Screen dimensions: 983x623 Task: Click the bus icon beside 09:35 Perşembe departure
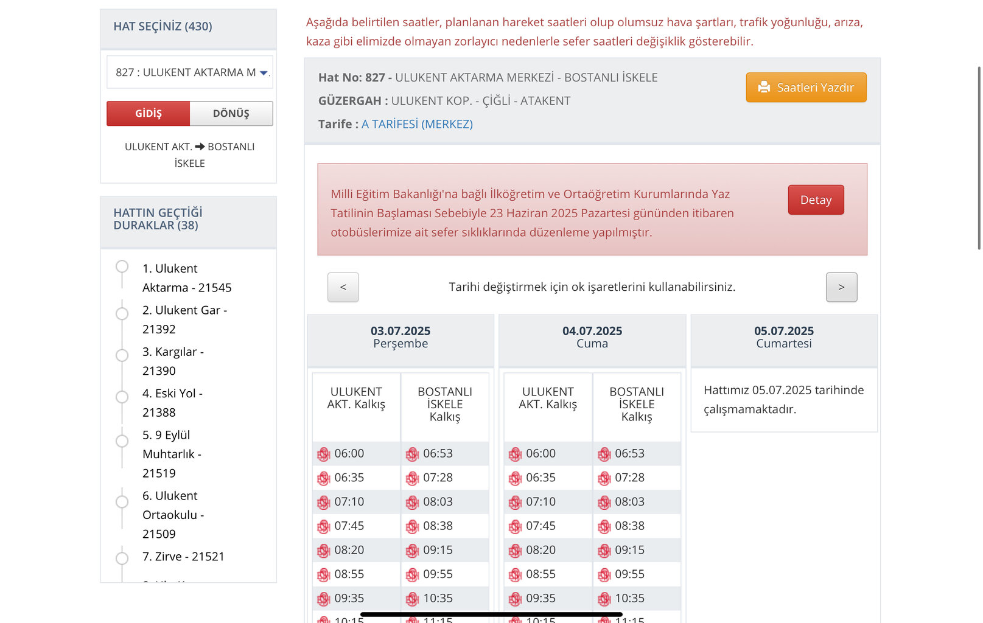click(x=323, y=599)
